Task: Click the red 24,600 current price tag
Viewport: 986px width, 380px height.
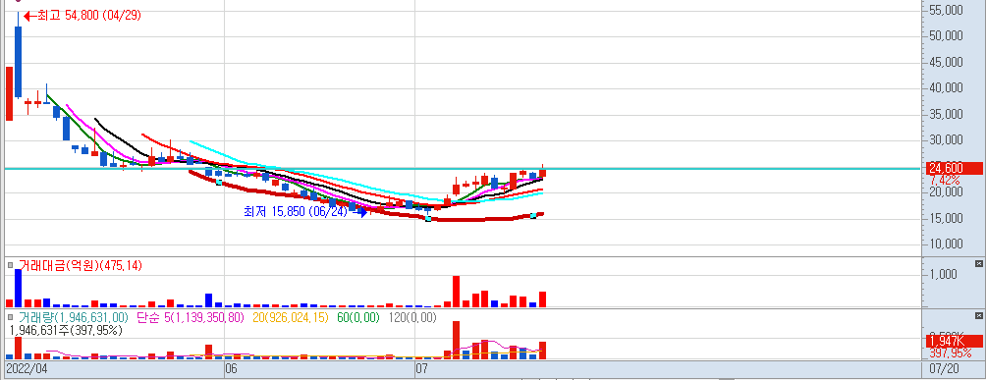Action: pyautogui.click(x=954, y=168)
